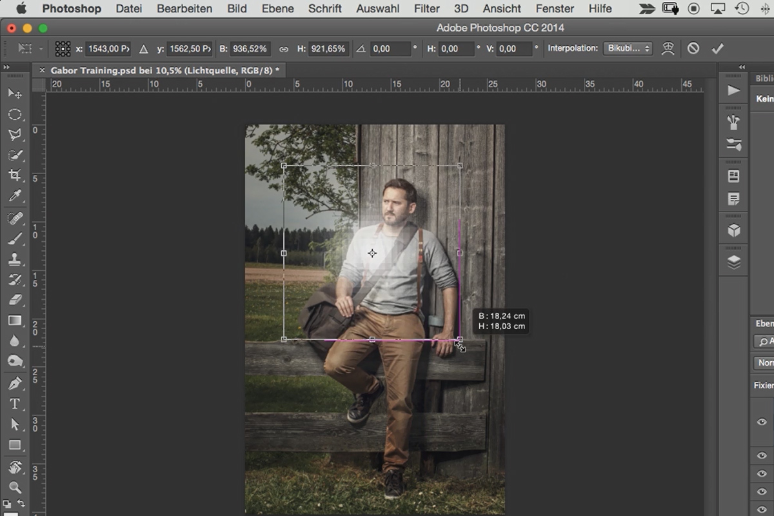Click the Y position field
The height and width of the screenshot is (516, 774).
click(x=189, y=48)
